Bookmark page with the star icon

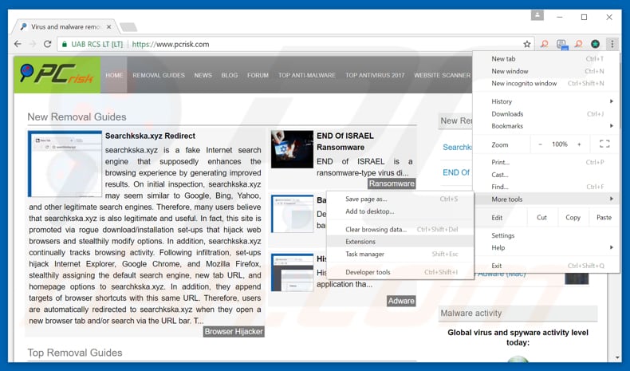pyautogui.click(x=527, y=44)
